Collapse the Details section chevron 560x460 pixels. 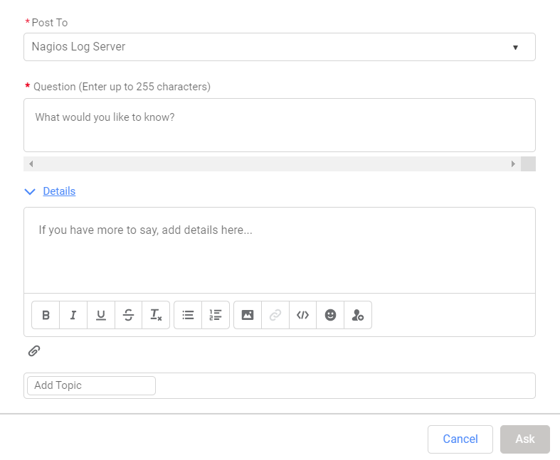pos(30,191)
